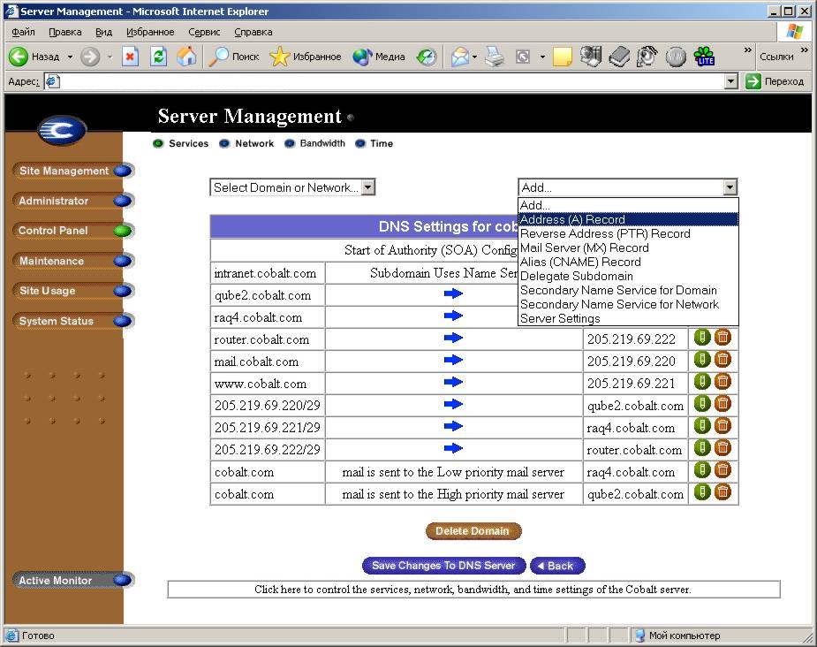Switch to the Network tab

[246, 143]
